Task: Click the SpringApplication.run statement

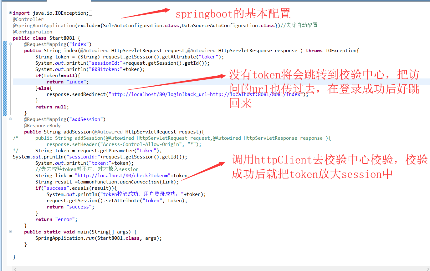Action: [99, 238]
